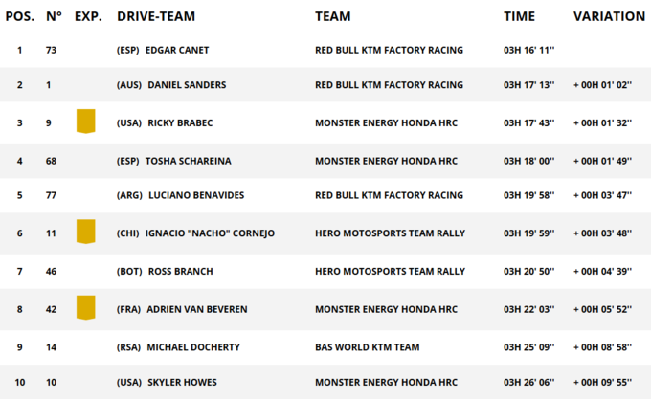Image resolution: width=651 pixels, height=399 pixels.
Task: Sort by the POS. column header
Action: point(20,16)
